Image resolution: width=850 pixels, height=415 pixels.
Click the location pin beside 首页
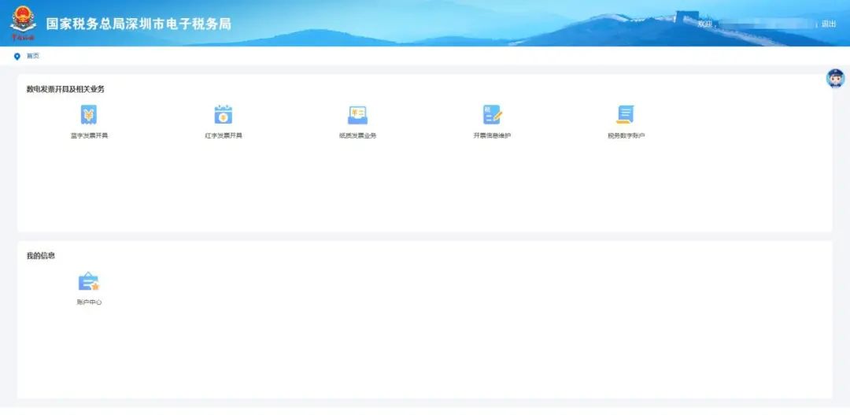(x=17, y=57)
